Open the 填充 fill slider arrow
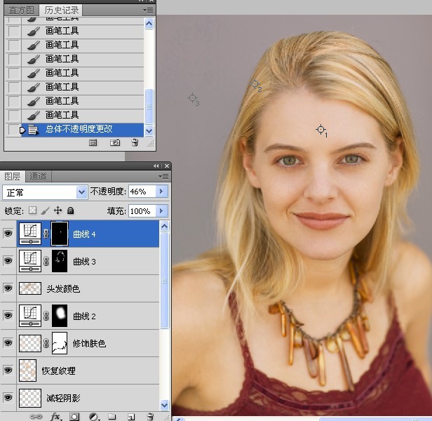The height and width of the screenshot is (421, 432). (x=162, y=210)
